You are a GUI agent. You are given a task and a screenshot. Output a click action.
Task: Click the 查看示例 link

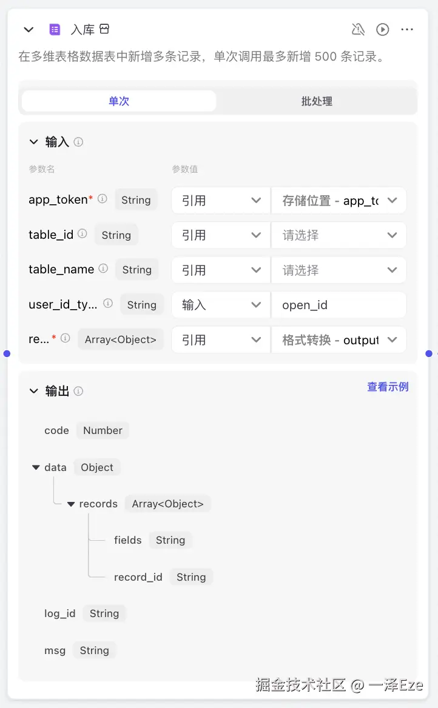[x=388, y=387]
